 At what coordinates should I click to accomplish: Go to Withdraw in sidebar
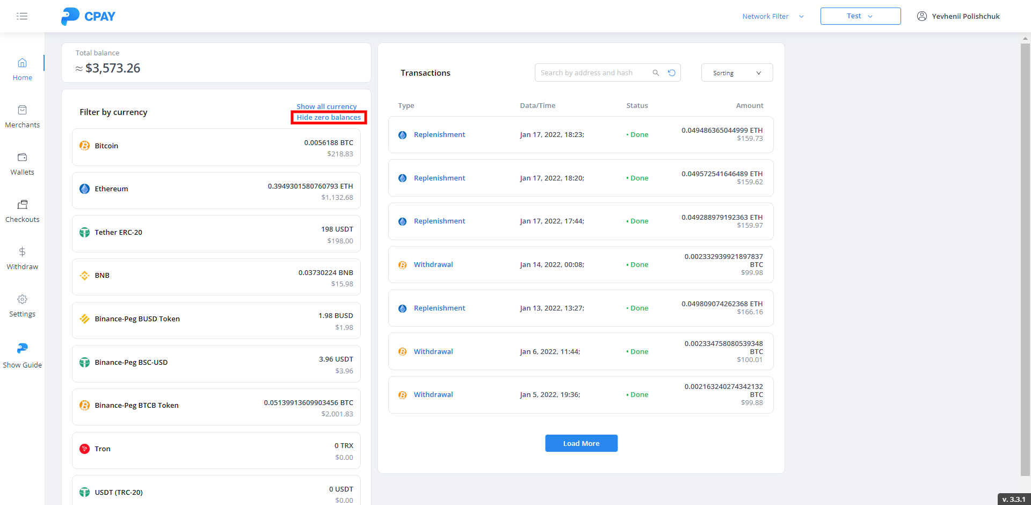point(22,258)
